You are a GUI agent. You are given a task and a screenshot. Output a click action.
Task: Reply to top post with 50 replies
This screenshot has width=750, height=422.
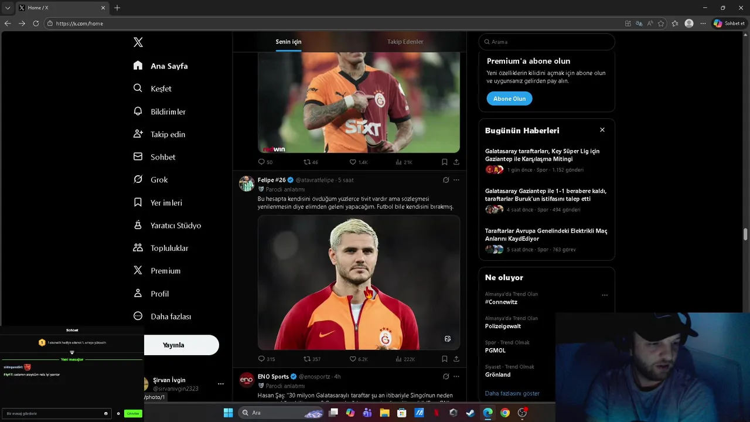(x=265, y=162)
